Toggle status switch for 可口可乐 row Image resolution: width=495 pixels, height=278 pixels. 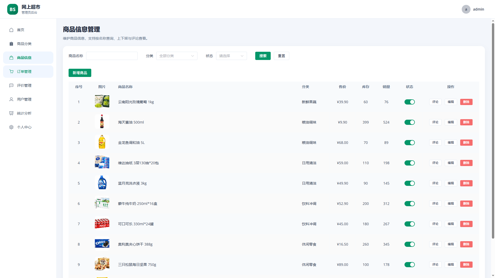[x=410, y=224]
